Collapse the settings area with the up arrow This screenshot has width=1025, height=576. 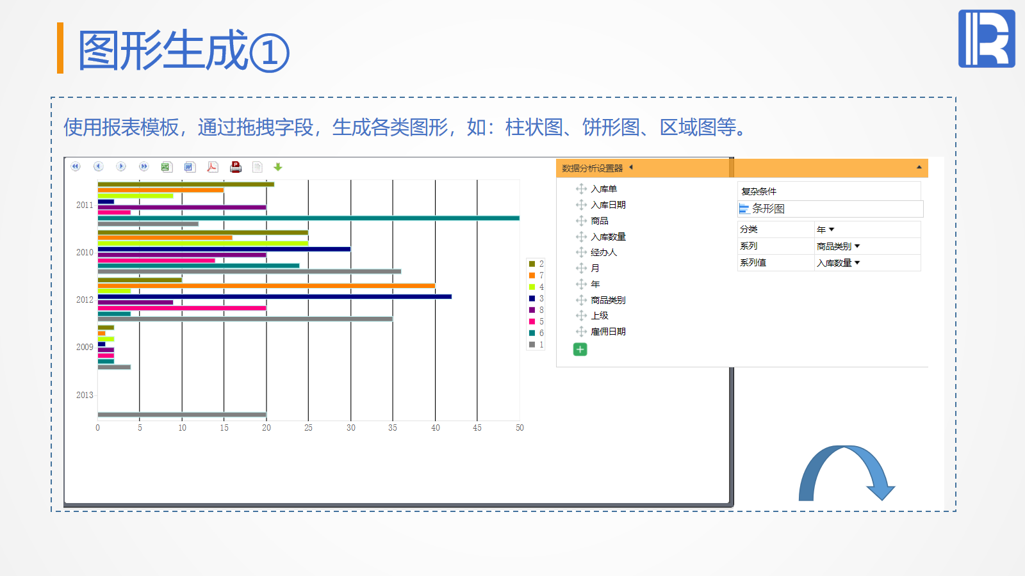coord(919,168)
